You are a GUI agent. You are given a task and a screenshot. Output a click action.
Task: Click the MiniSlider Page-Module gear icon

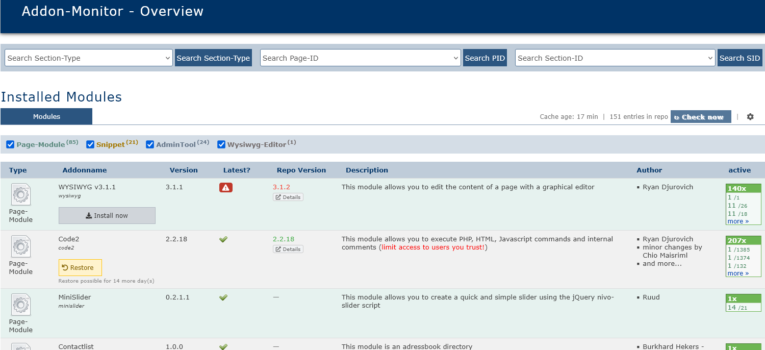click(21, 305)
